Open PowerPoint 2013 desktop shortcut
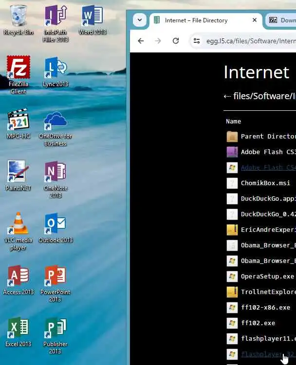The width and height of the screenshot is (296, 365). tap(55, 283)
